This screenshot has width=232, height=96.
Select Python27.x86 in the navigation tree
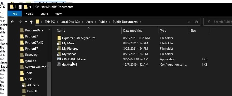click(x=34, y=43)
